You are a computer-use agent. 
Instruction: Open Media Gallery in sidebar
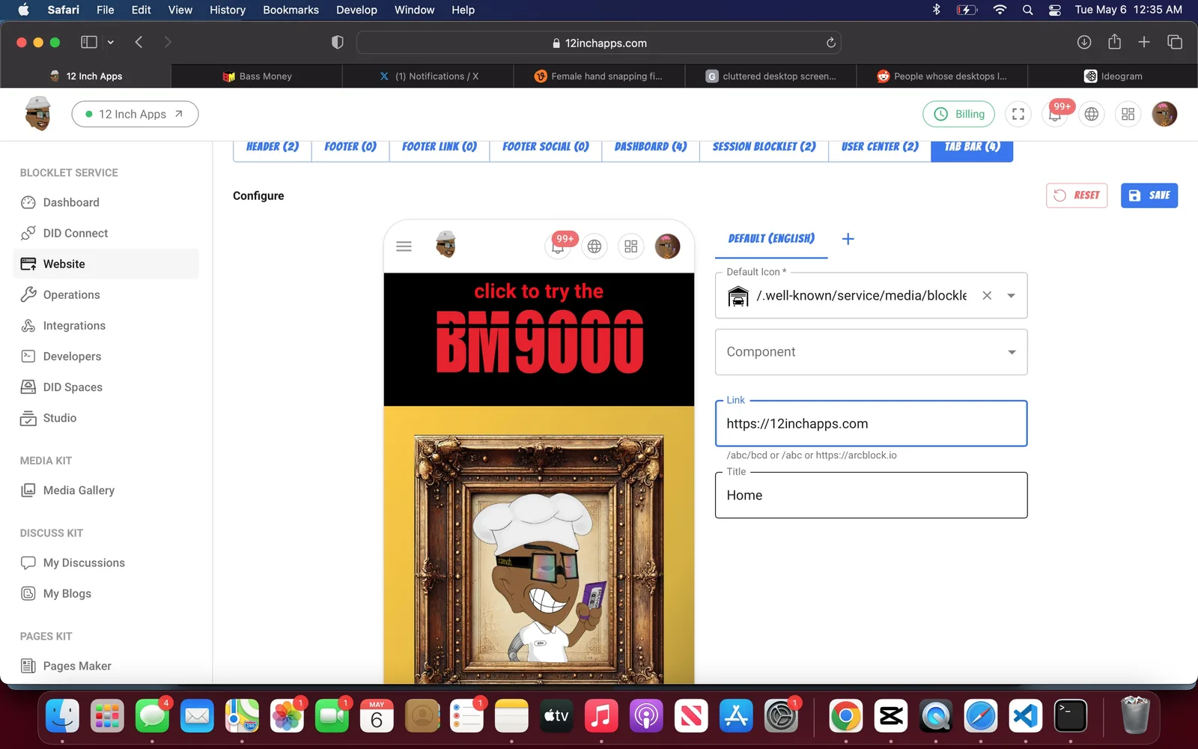pos(106,490)
